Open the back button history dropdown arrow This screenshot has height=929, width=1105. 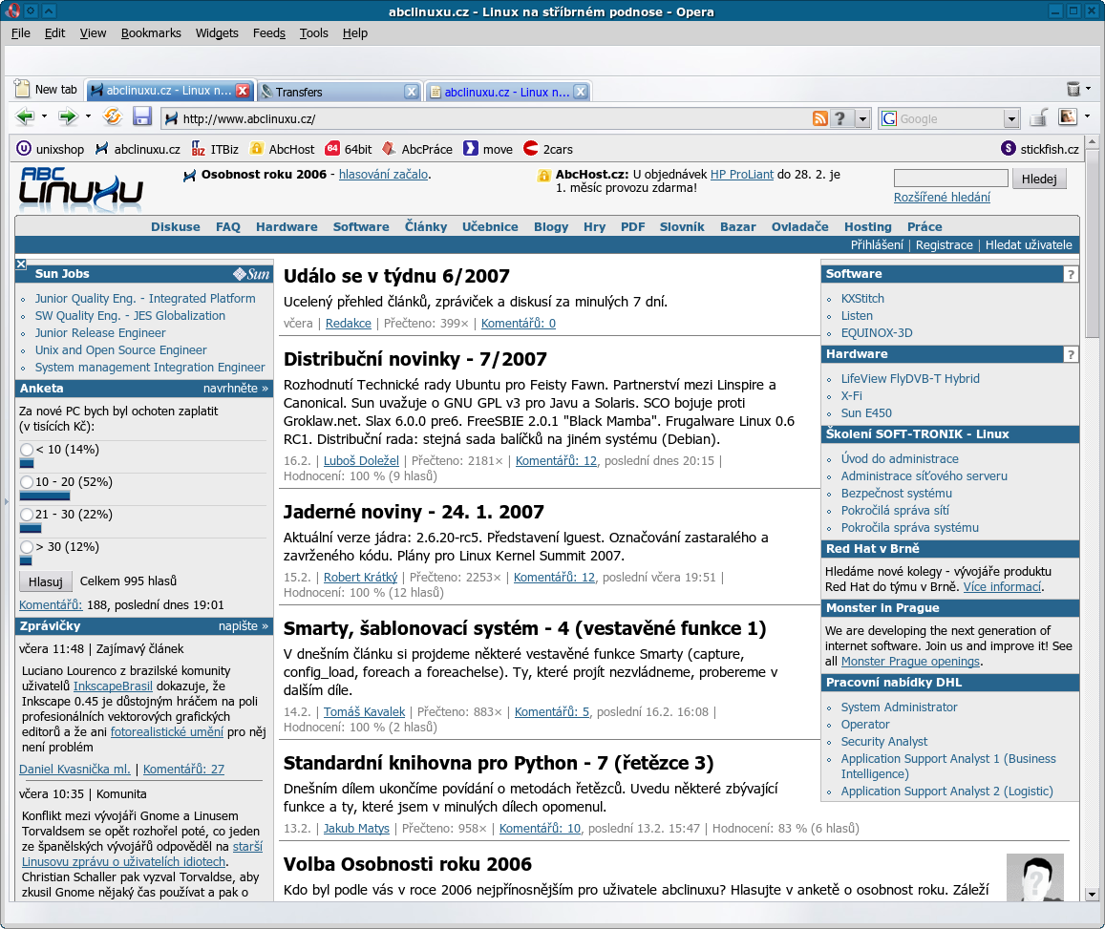click(x=44, y=116)
